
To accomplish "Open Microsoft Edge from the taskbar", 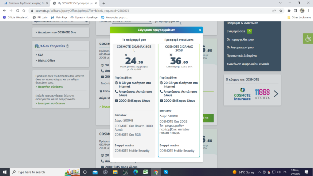I will click(x=135, y=172).
